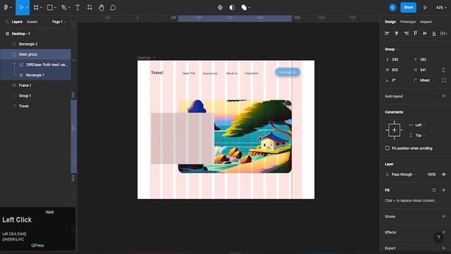Click the layers search icon
This screenshot has width=451, height=254.
(7, 22)
